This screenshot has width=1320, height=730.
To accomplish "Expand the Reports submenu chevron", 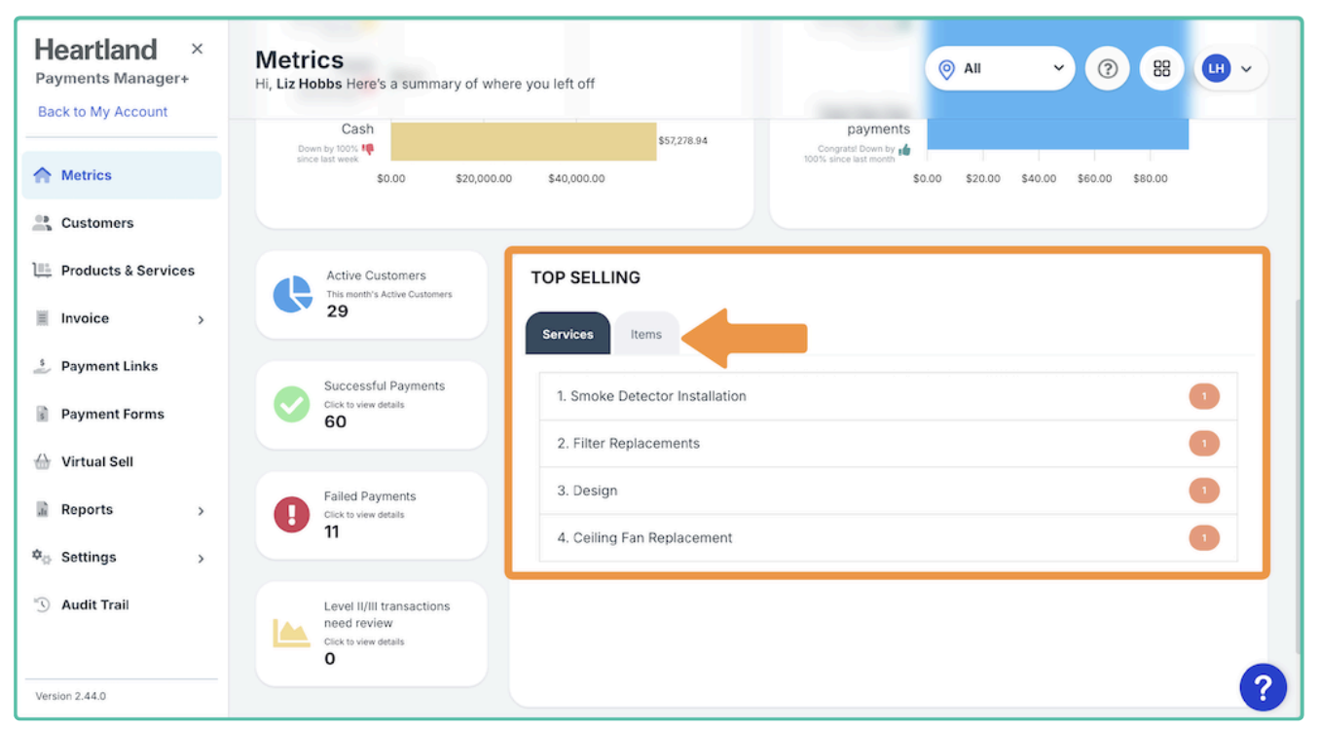I will tap(202, 511).
